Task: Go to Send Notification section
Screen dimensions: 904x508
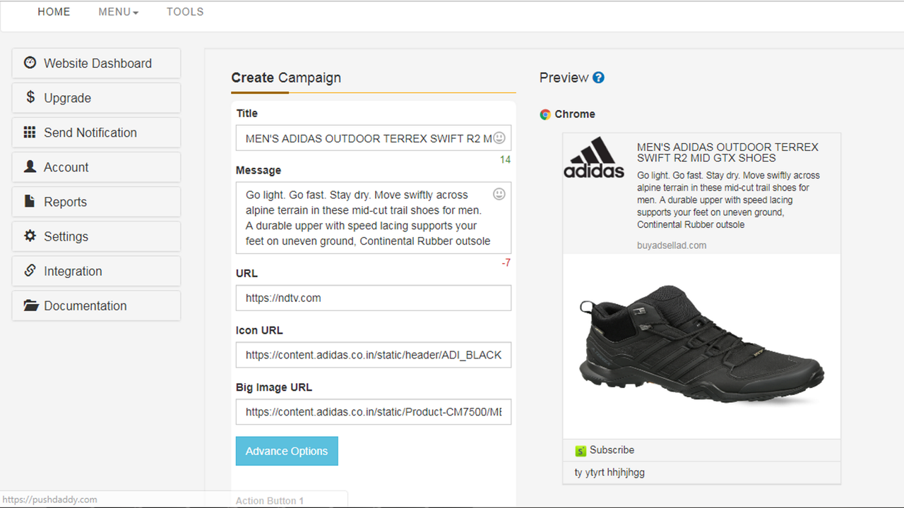Action: click(x=96, y=133)
